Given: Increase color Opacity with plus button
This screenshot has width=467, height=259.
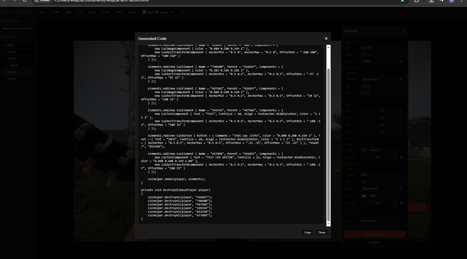Looking at the screenshot, I should 395,158.
